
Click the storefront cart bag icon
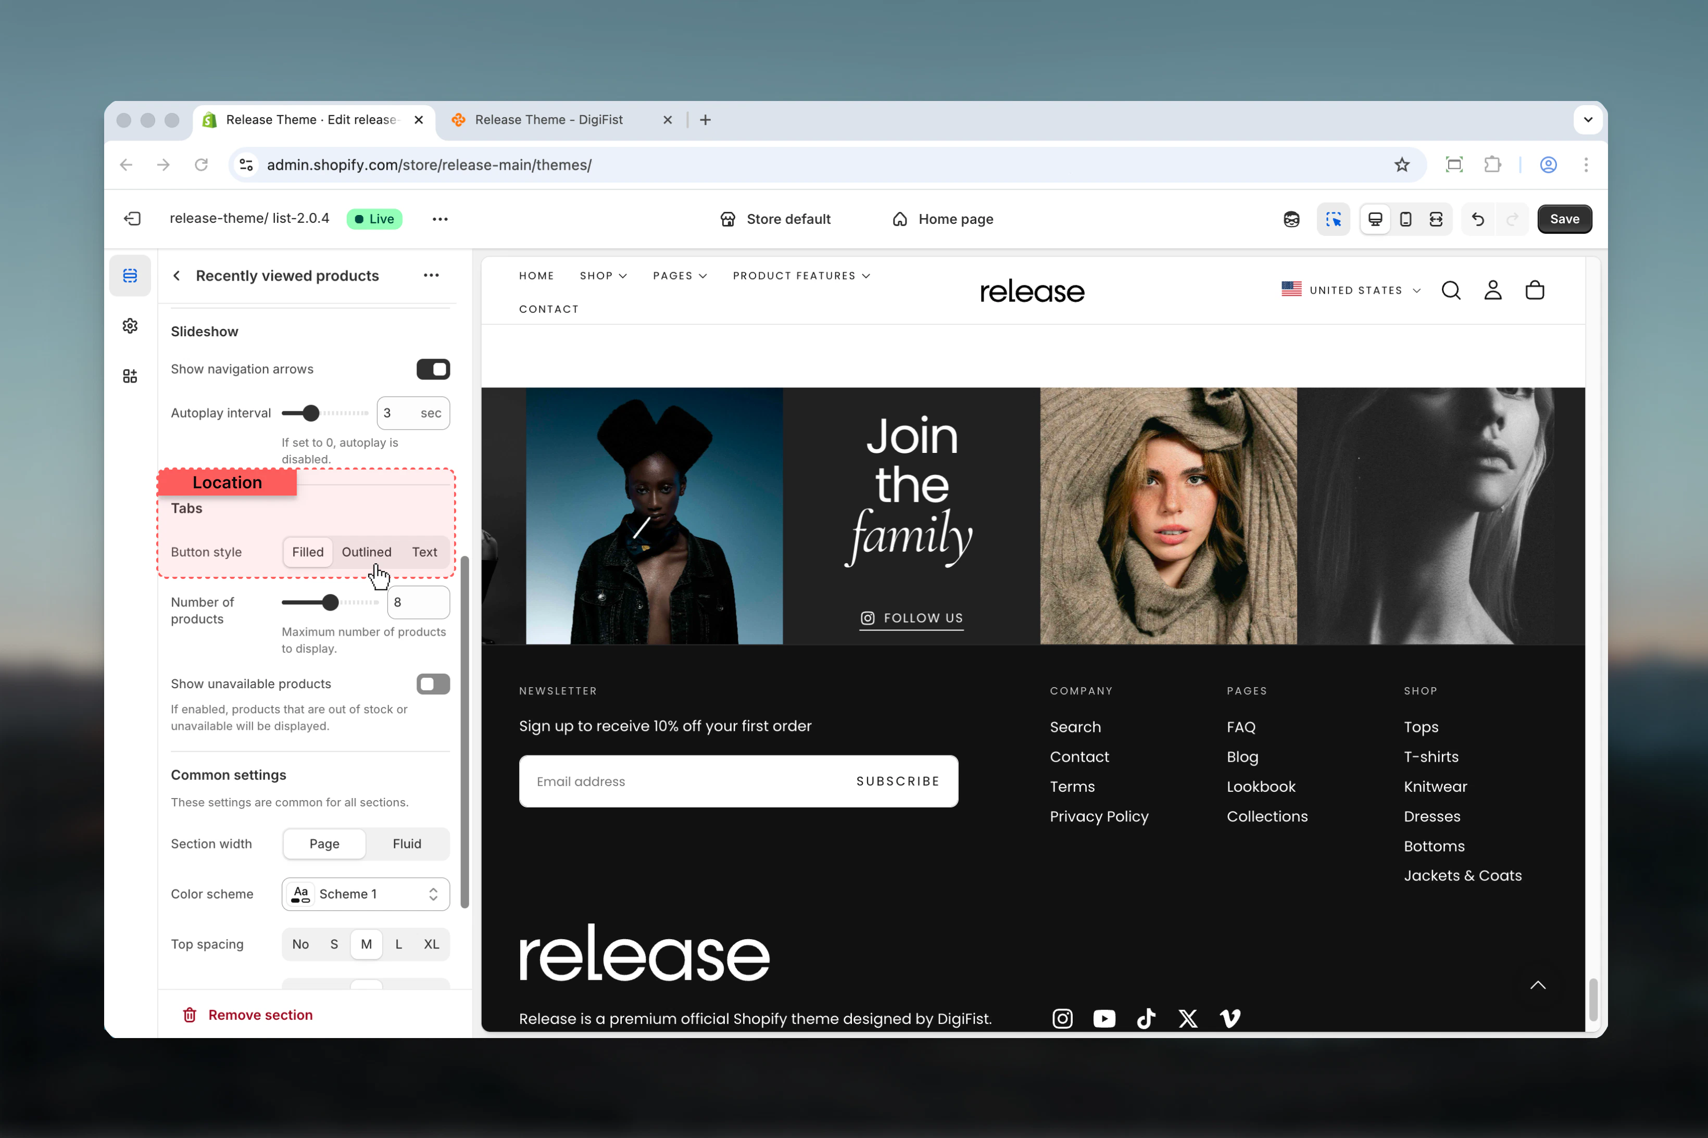click(1535, 290)
